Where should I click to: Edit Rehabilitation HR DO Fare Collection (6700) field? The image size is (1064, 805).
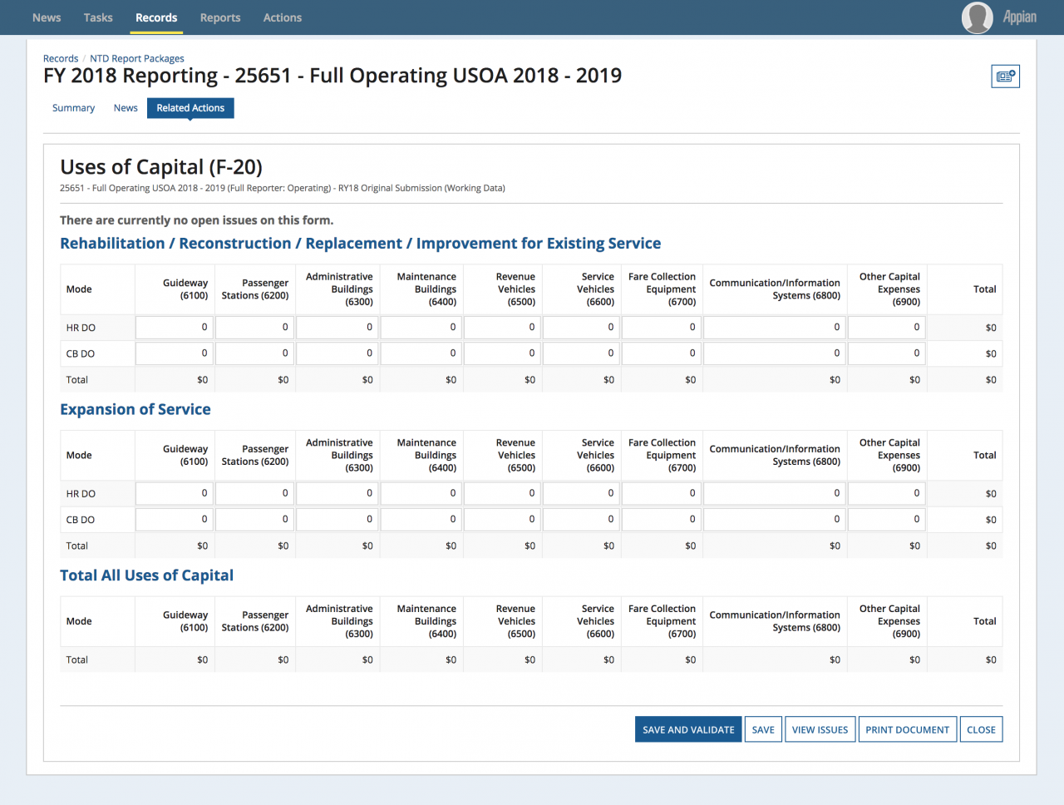click(662, 328)
